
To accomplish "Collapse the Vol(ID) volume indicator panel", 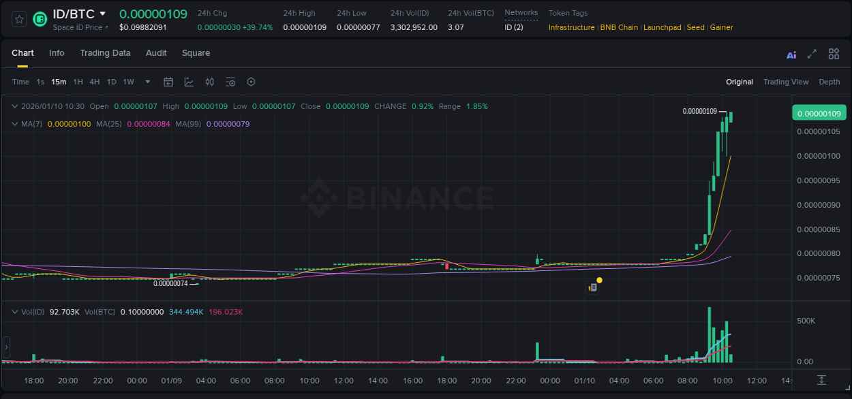I will pyautogui.click(x=15, y=310).
